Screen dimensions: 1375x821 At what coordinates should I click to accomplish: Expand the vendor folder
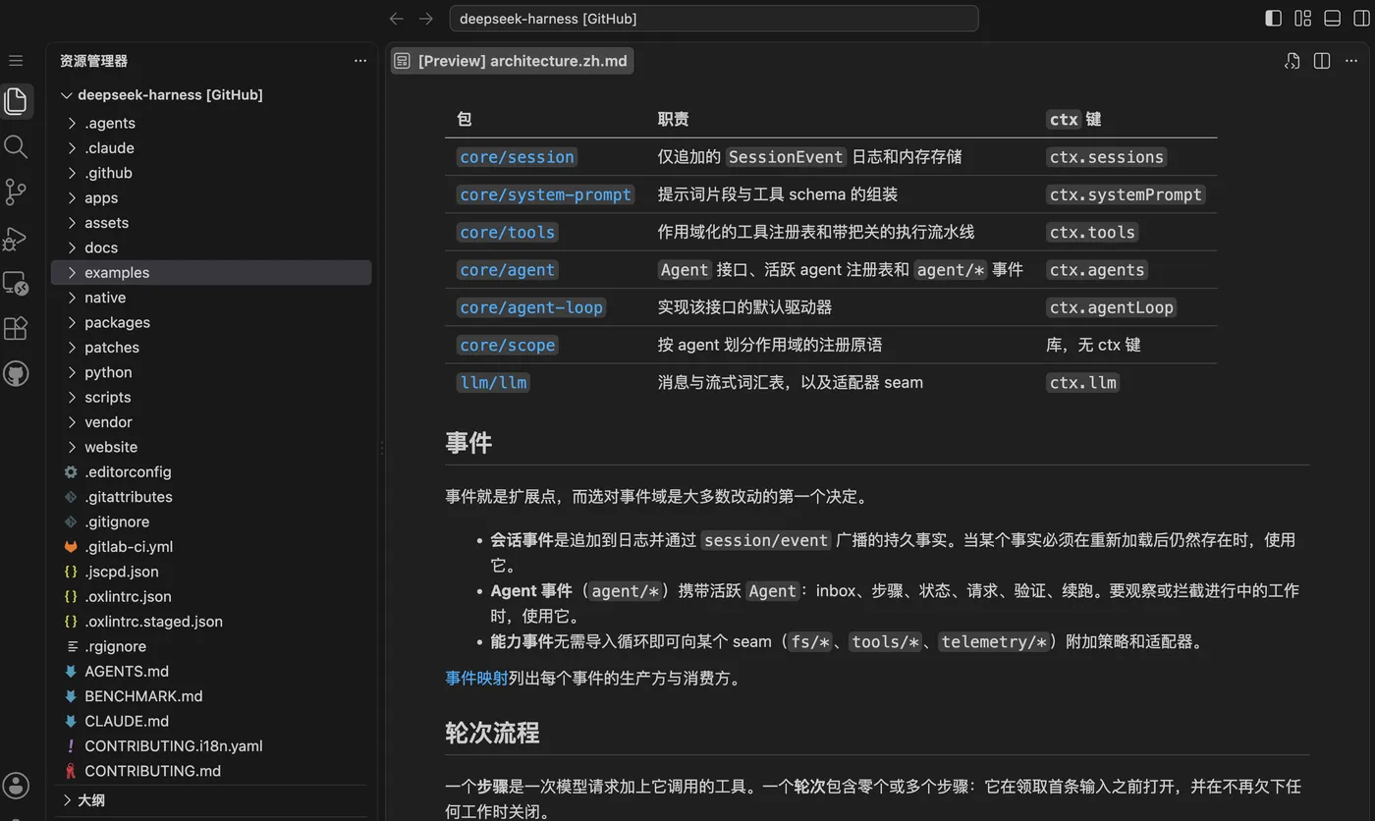point(72,422)
